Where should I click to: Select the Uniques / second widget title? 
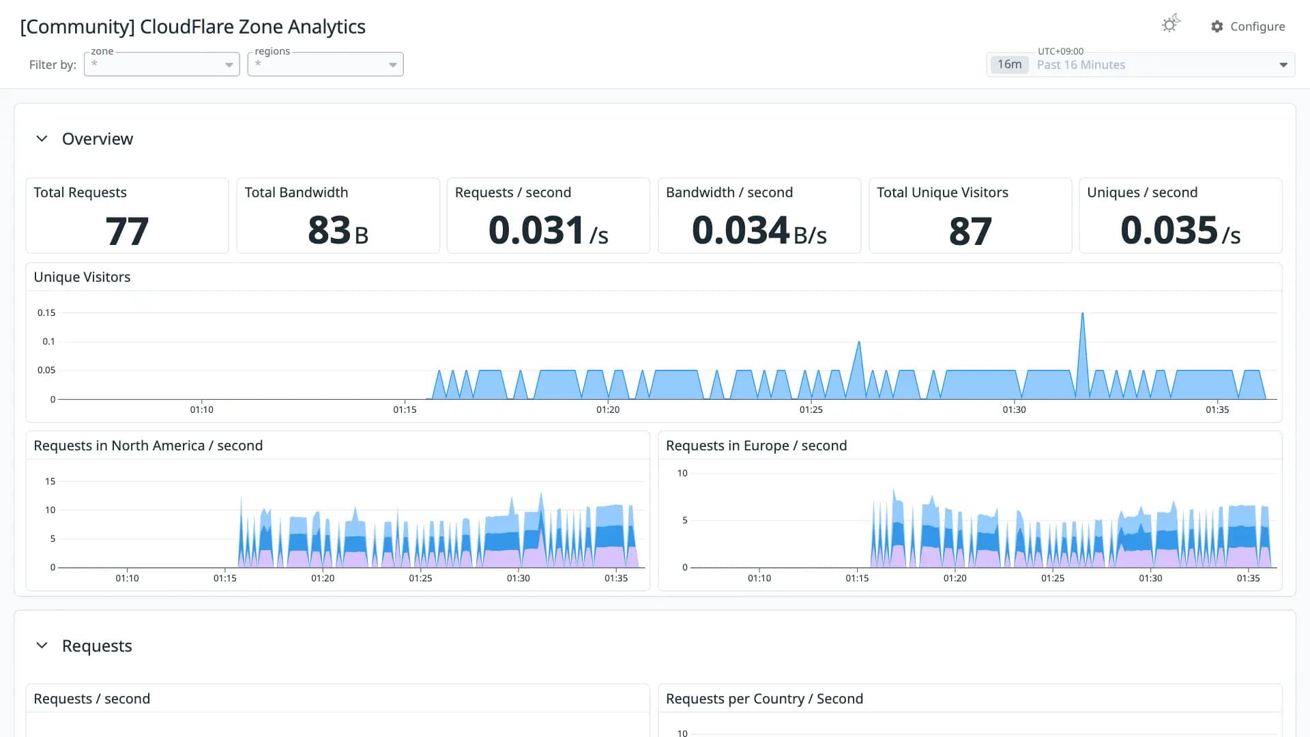coord(1142,192)
